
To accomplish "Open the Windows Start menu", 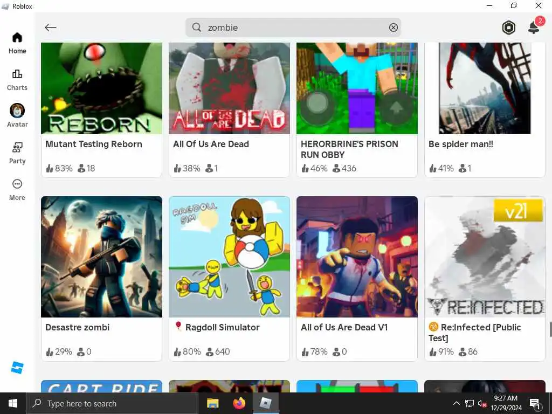I will click(x=13, y=403).
